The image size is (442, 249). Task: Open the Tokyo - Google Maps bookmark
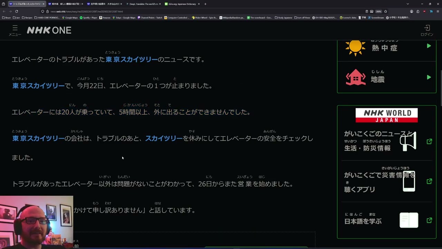(124, 18)
